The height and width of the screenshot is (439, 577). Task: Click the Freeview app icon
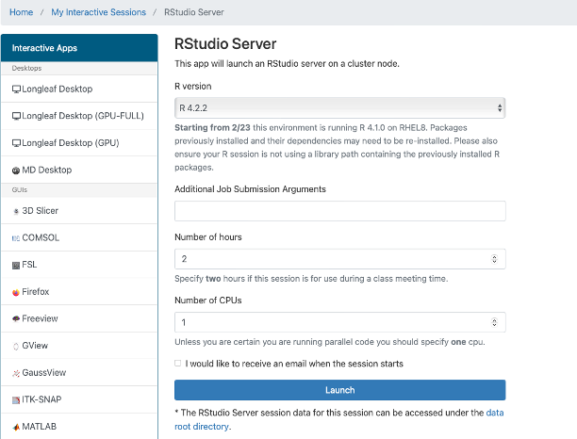coord(16,318)
